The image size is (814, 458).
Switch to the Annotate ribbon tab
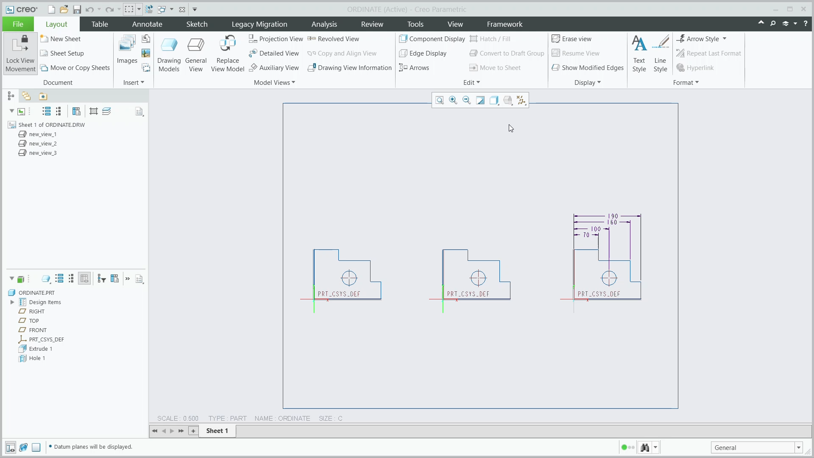point(147,24)
